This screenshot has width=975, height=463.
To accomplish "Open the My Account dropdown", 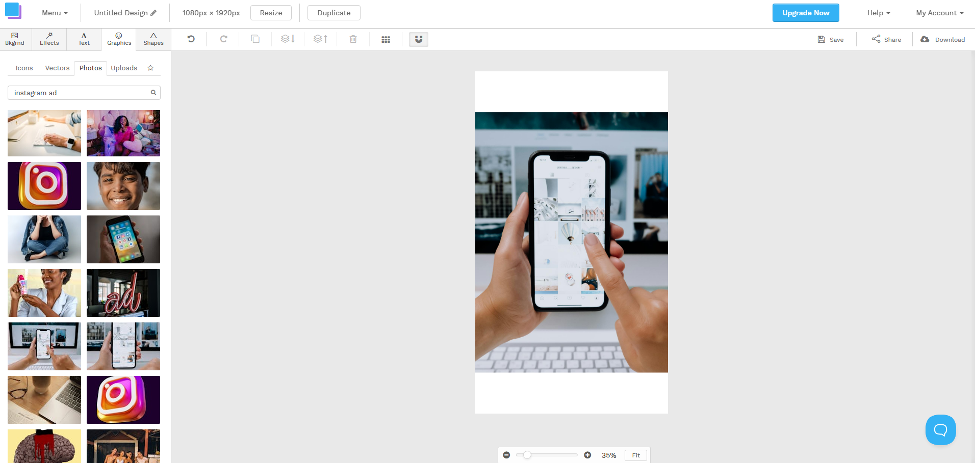I will coord(939,12).
